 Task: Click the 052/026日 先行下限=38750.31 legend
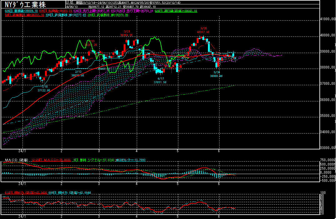[132, 11]
